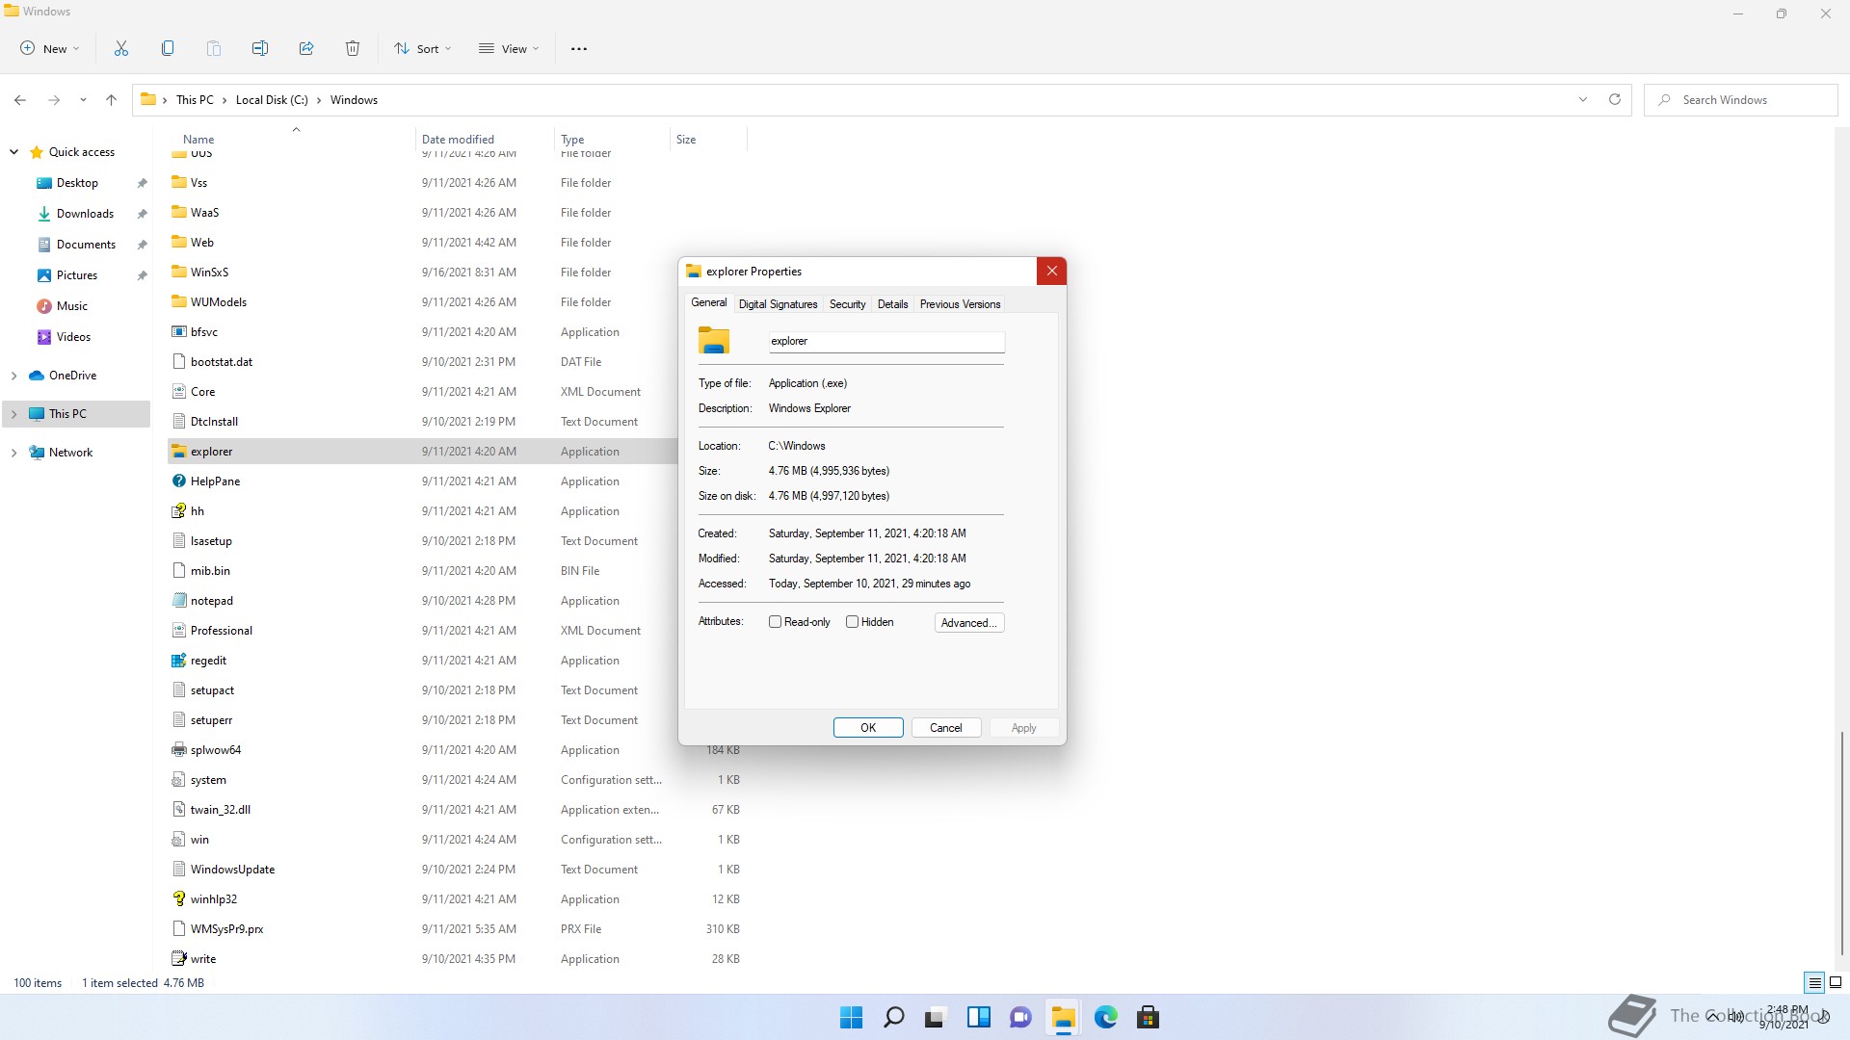
Task: Select the WinSxS folder
Action: tap(209, 272)
